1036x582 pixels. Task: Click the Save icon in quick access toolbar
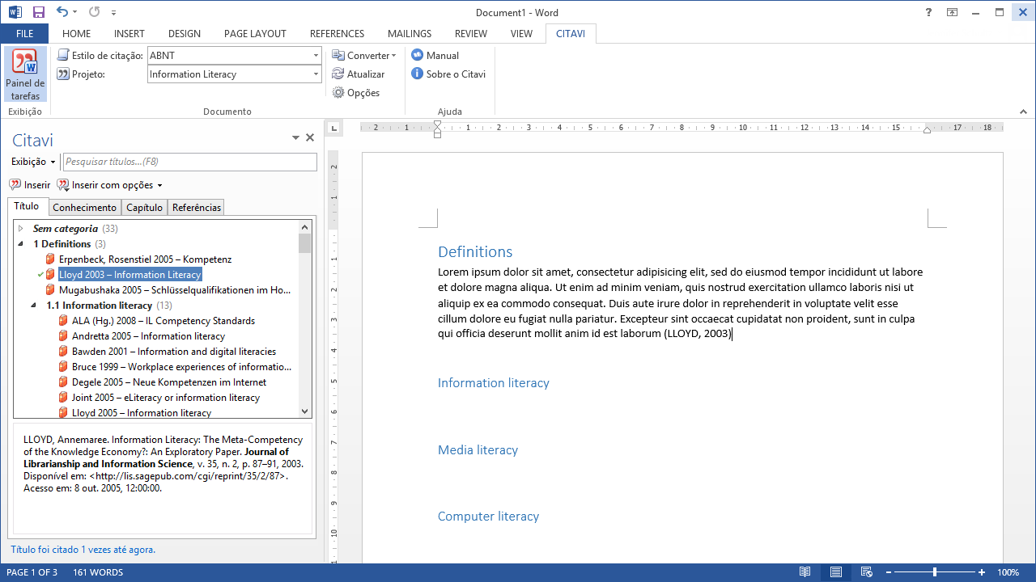click(x=38, y=12)
